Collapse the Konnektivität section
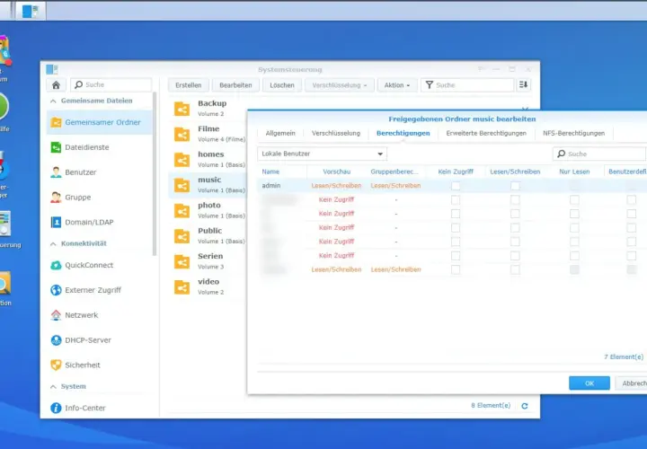 point(53,244)
